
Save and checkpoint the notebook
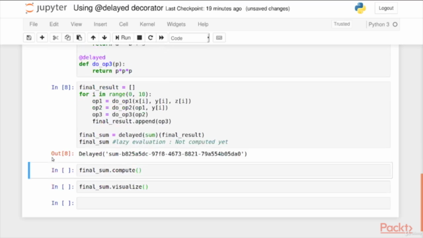pyautogui.click(x=29, y=38)
